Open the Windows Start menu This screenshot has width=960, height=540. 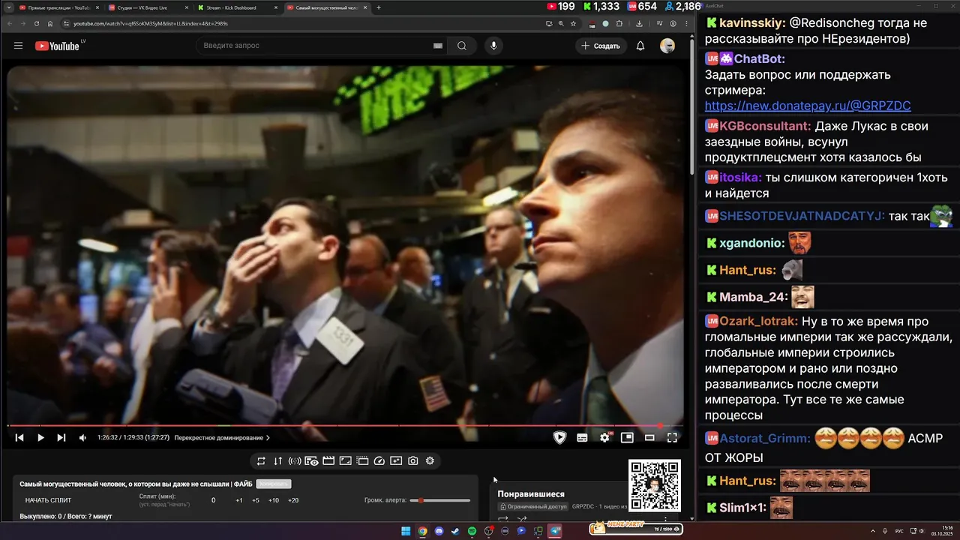pos(406,531)
